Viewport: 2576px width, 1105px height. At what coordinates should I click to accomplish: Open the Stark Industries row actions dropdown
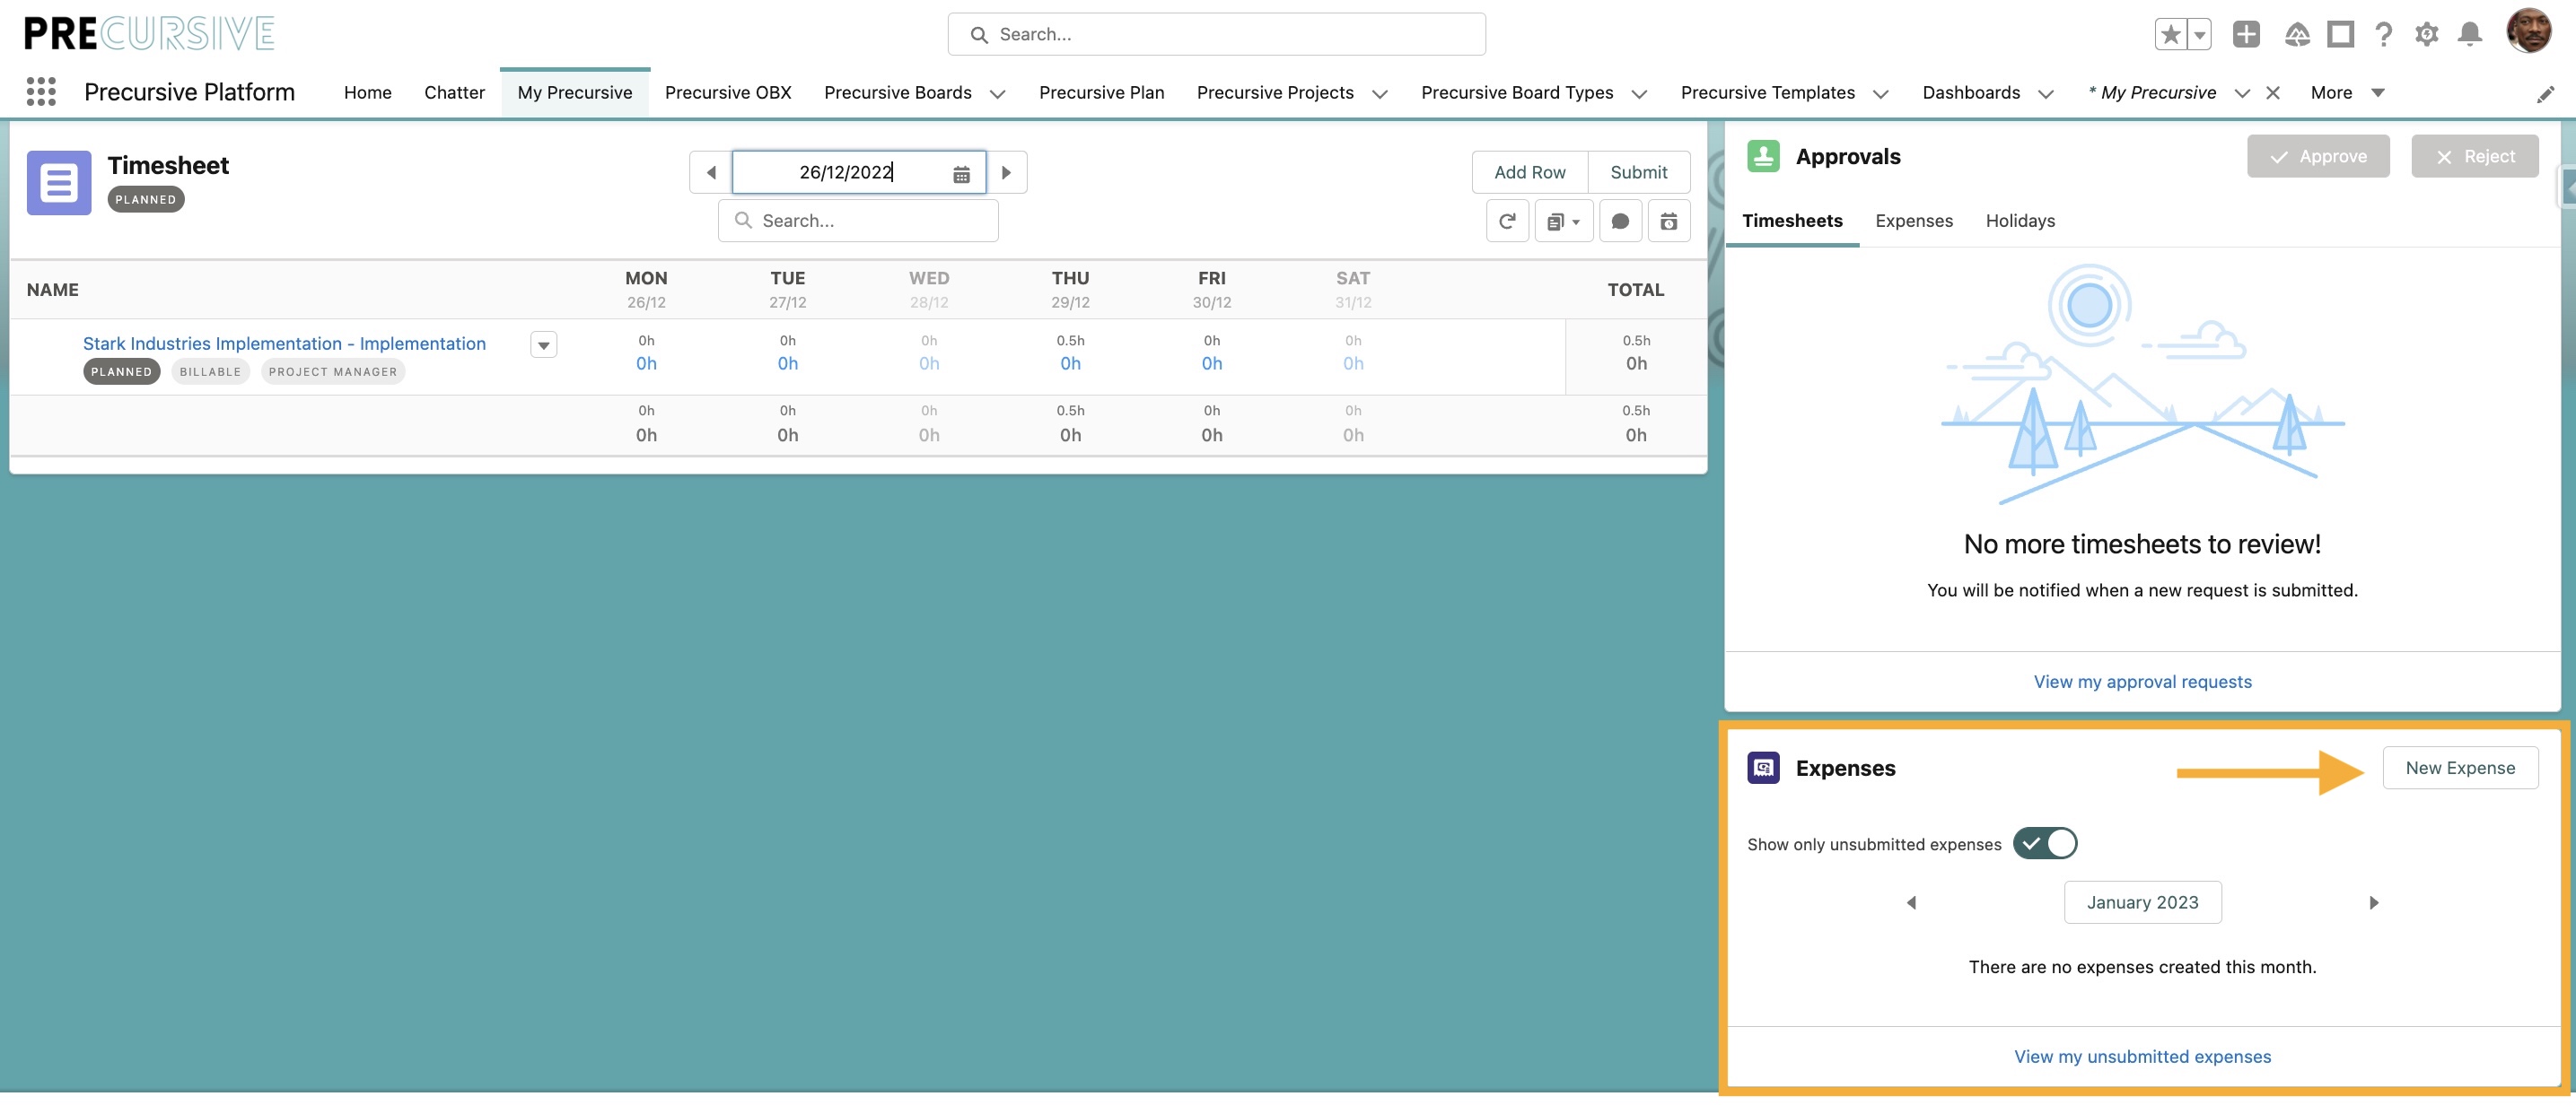543,344
